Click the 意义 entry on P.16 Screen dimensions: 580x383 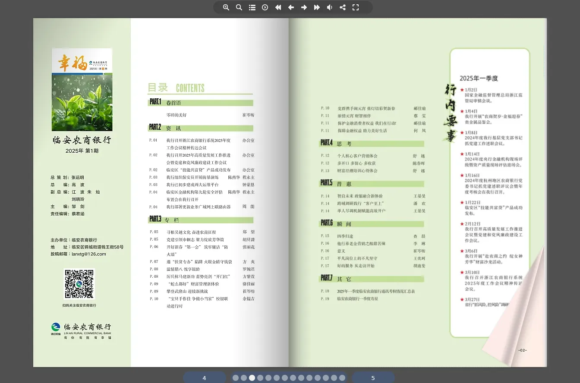[341, 251]
